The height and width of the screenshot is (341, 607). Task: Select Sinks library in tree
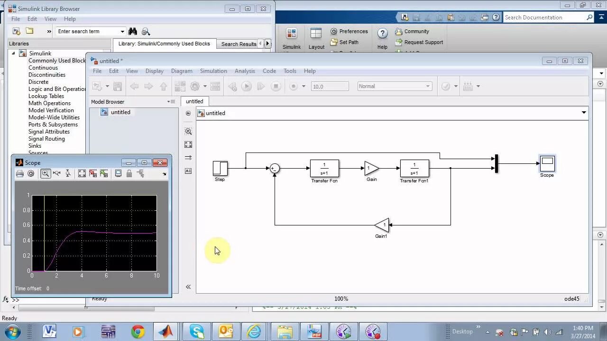pos(35,146)
